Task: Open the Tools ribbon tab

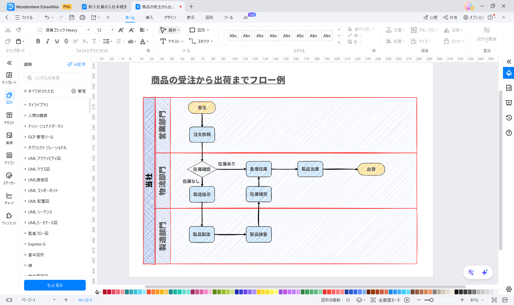Action: point(228,17)
